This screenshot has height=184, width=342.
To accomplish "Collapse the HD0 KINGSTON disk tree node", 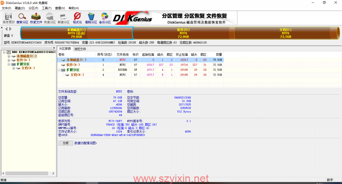I will click(4, 52).
